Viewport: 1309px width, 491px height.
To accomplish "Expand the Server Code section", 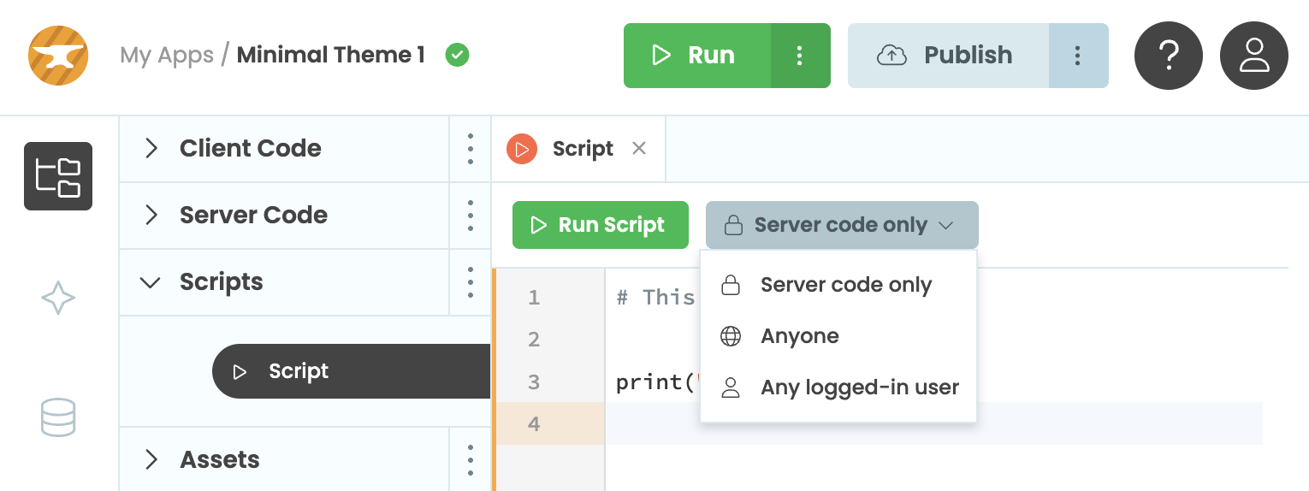I will [284, 216].
